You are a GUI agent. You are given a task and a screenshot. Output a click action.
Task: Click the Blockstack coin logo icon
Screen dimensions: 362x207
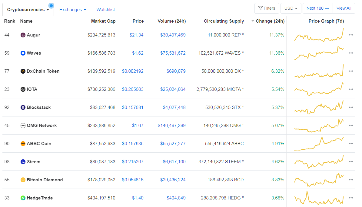click(x=23, y=107)
